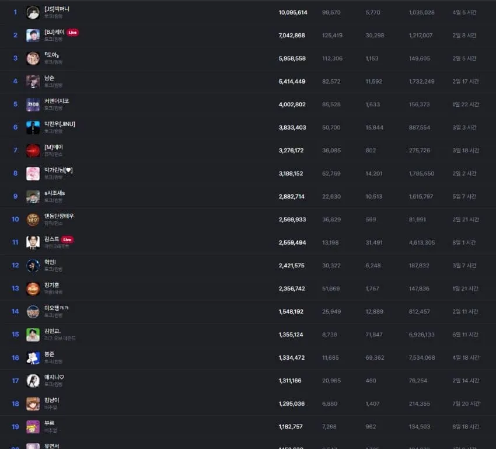Open streamer name 박진우[JINU]
Screen dimensions: 496x449
point(60,124)
